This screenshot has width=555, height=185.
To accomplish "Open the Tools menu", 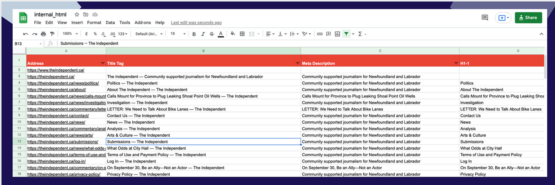I will tap(125, 22).
